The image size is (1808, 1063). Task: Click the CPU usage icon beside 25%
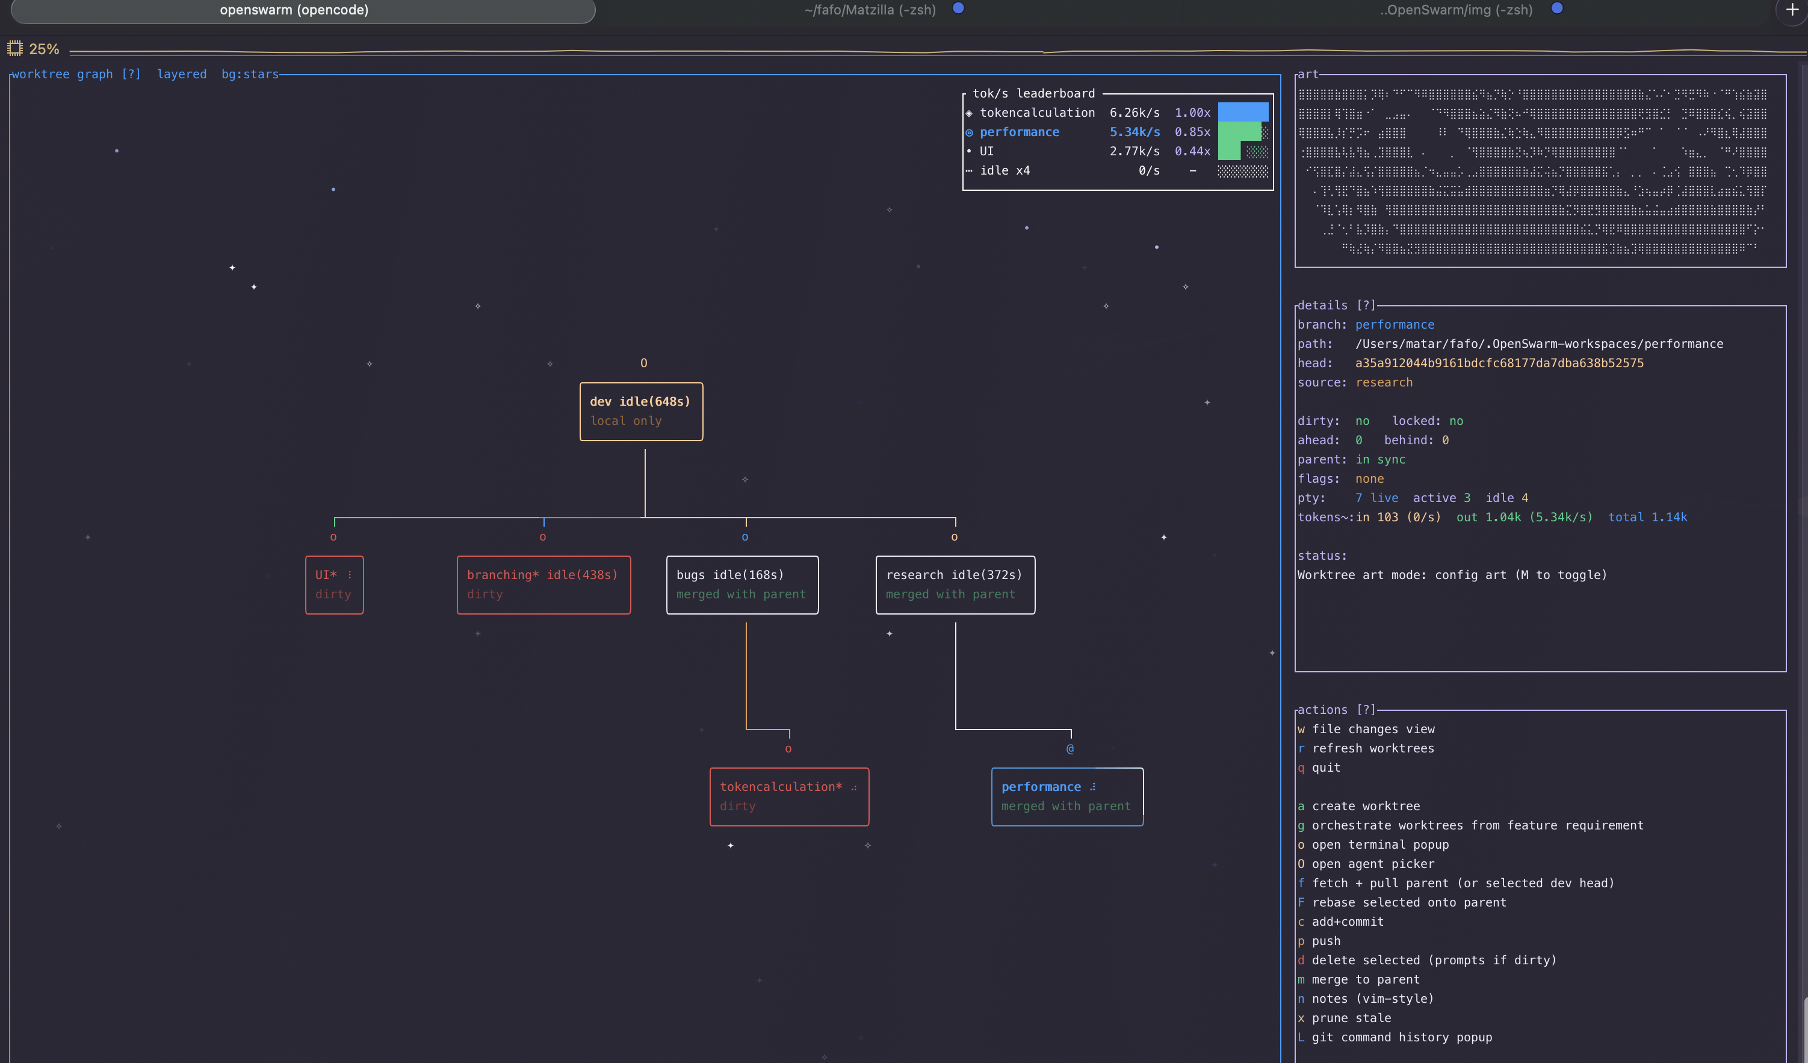click(15, 48)
